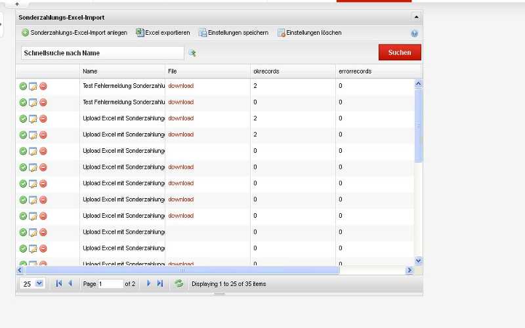This screenshot has height=328, width=525.
Task: Click the Displaying 1 to 25 of 35 items text
Action: pos(229,284)
